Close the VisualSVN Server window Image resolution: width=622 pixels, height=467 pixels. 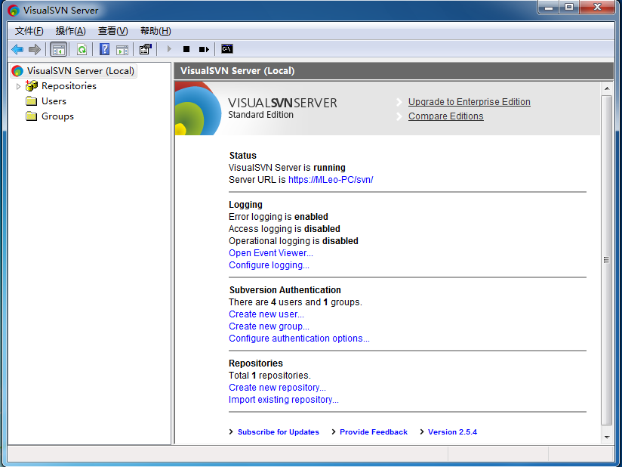(x=597, y=7)
